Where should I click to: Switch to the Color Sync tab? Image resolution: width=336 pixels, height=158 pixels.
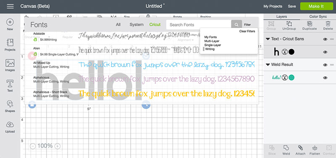point(318,17)
